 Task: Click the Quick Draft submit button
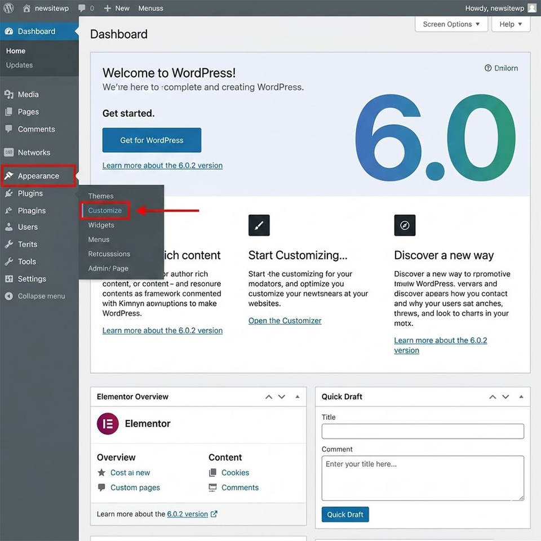pyautogui.click(x=345, y=515)
